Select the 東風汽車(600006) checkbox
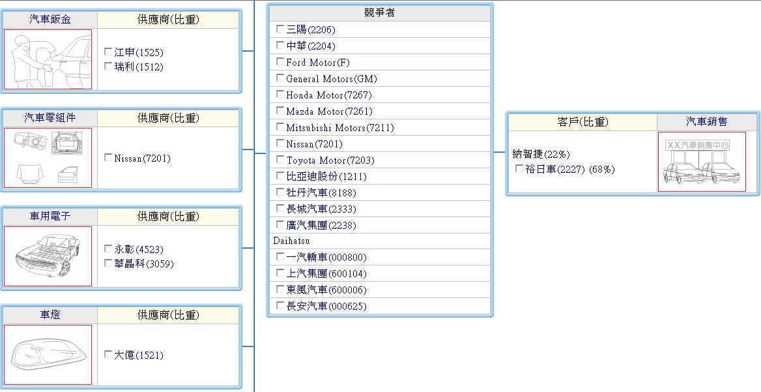 pos(280,289)
